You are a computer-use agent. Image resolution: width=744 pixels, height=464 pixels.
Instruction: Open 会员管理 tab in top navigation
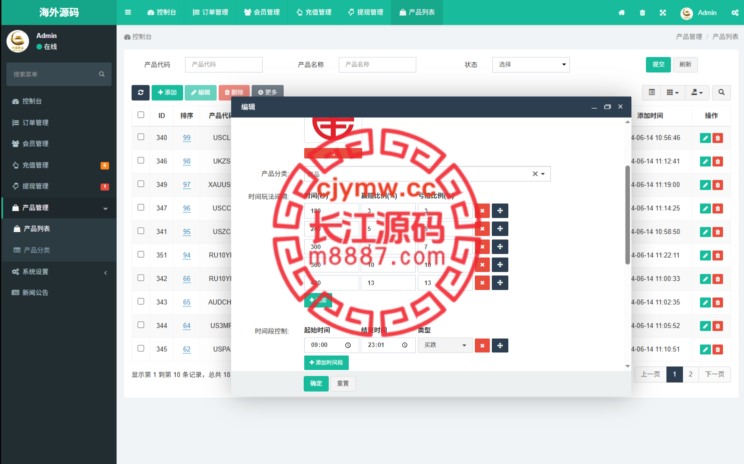262,12
